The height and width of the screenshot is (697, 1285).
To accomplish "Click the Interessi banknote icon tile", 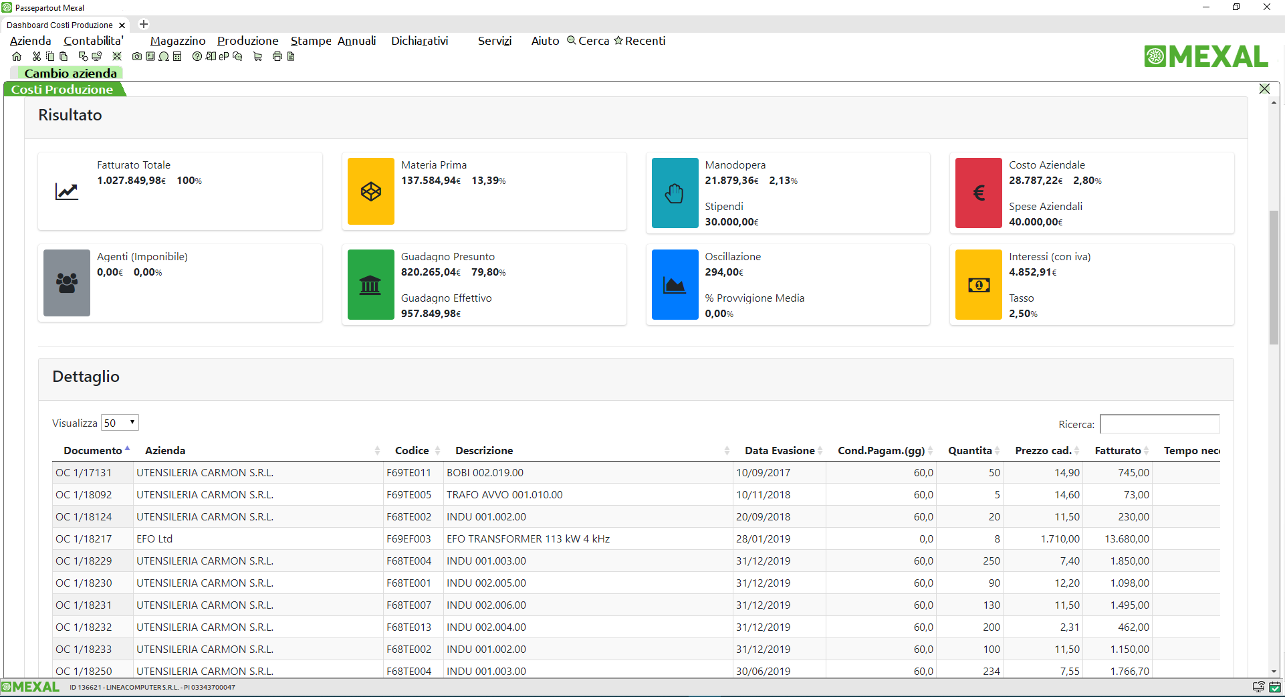I will pyautogui.click(x=979, y=284).
